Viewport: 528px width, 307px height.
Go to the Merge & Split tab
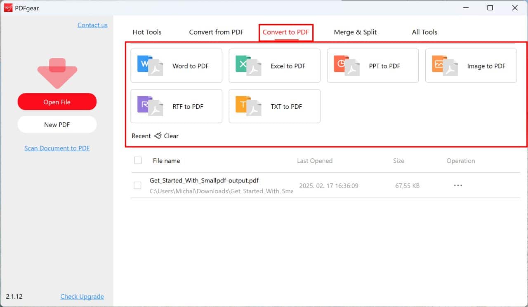(355, 32)
